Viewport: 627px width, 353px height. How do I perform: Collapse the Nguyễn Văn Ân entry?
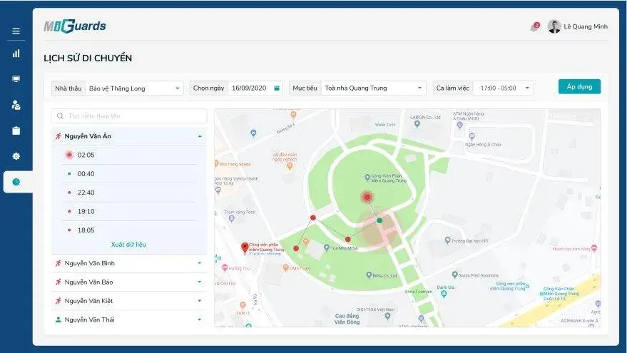200,136
